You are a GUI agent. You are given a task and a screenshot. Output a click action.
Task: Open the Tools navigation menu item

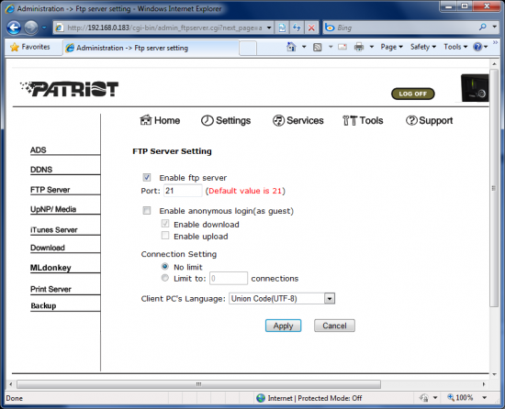pos(363,120)
